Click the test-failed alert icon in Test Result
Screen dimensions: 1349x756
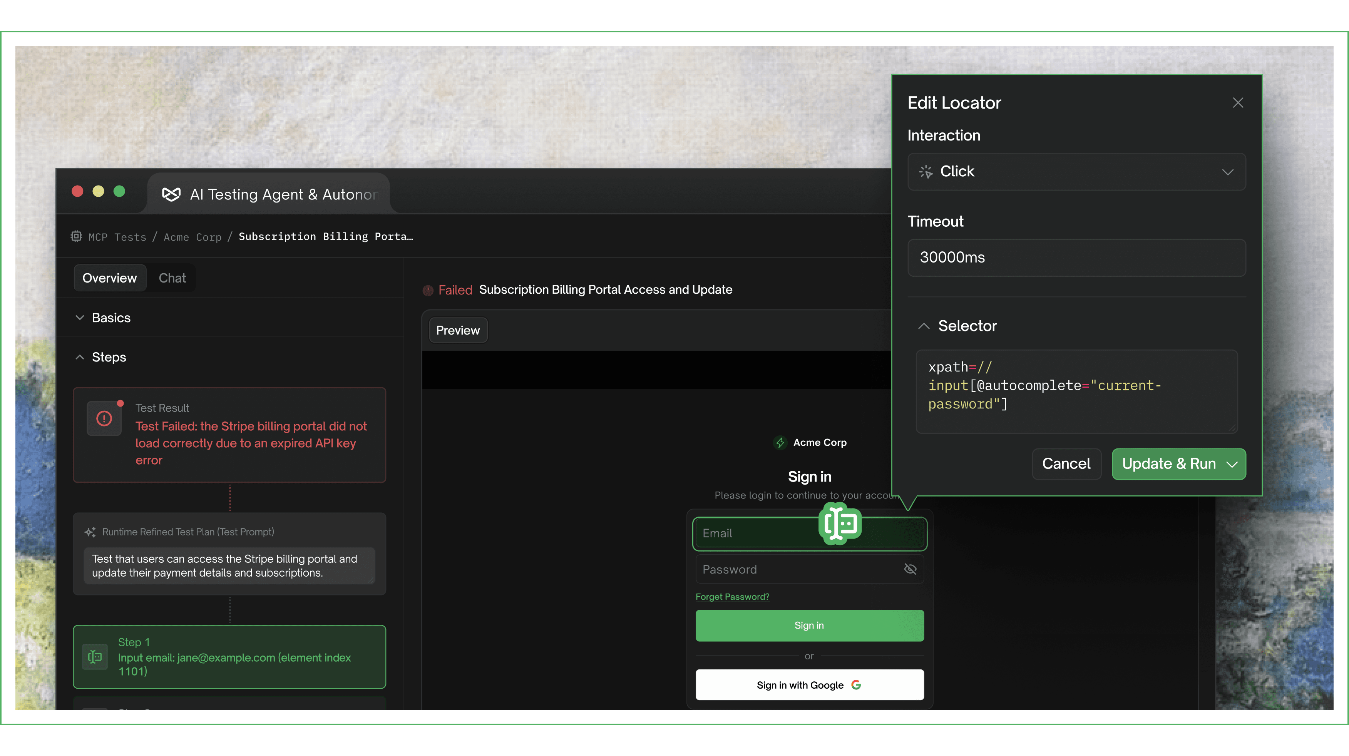click(x=104, y=418)
